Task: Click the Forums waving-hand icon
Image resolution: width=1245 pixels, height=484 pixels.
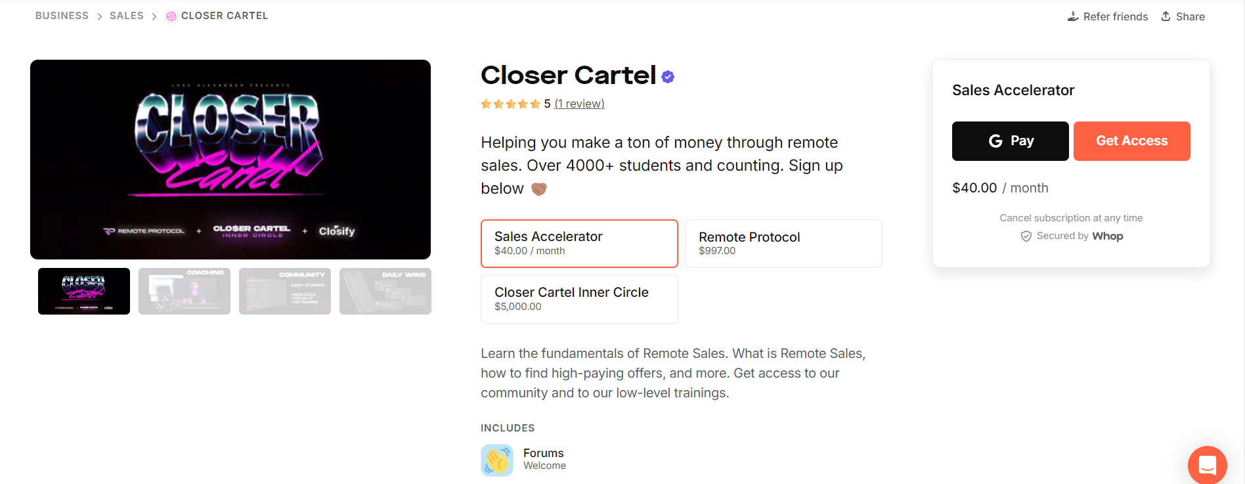Action: coord(496,460)
